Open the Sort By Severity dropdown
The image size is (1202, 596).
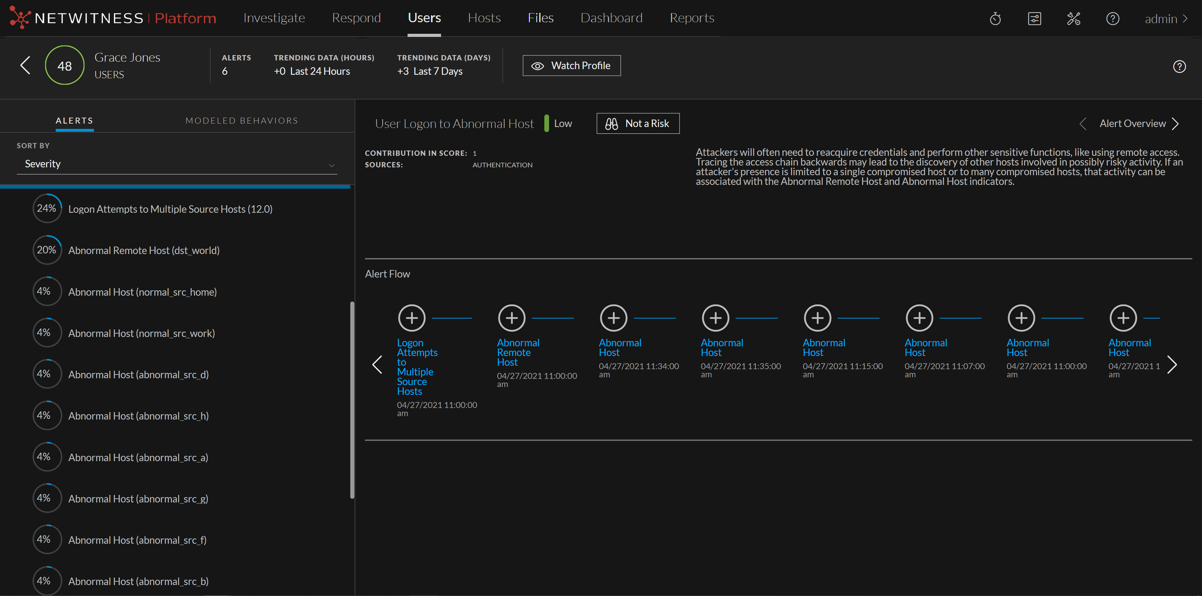point(177,164)
